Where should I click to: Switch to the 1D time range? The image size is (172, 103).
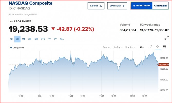tap(11, 39)
